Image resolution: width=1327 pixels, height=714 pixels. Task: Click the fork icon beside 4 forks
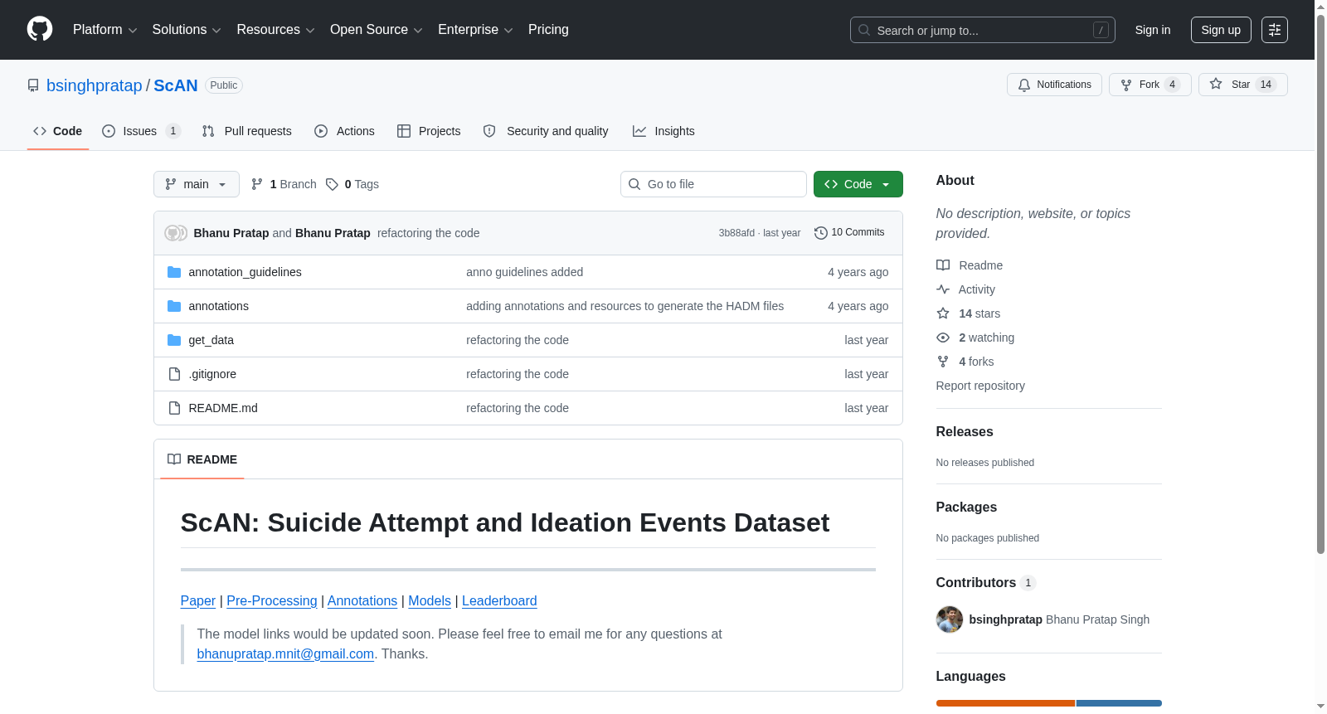[x=943, y=362]
